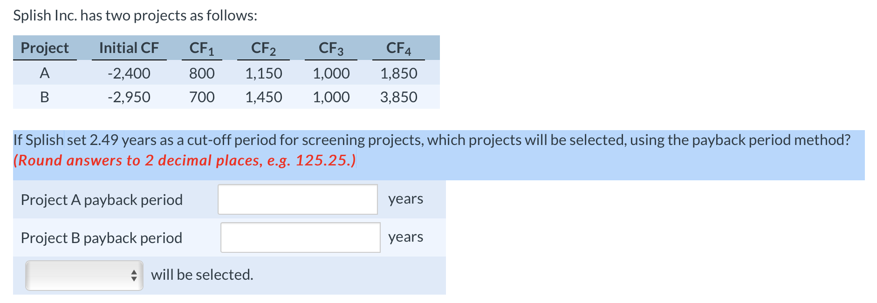The height and width of the screenshot is (303, 877).
Task: Click the Project column header
Action: [44, 48]
